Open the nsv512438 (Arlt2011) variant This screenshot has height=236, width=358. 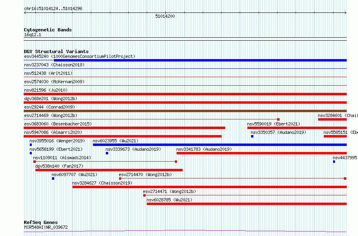[48, 73]
